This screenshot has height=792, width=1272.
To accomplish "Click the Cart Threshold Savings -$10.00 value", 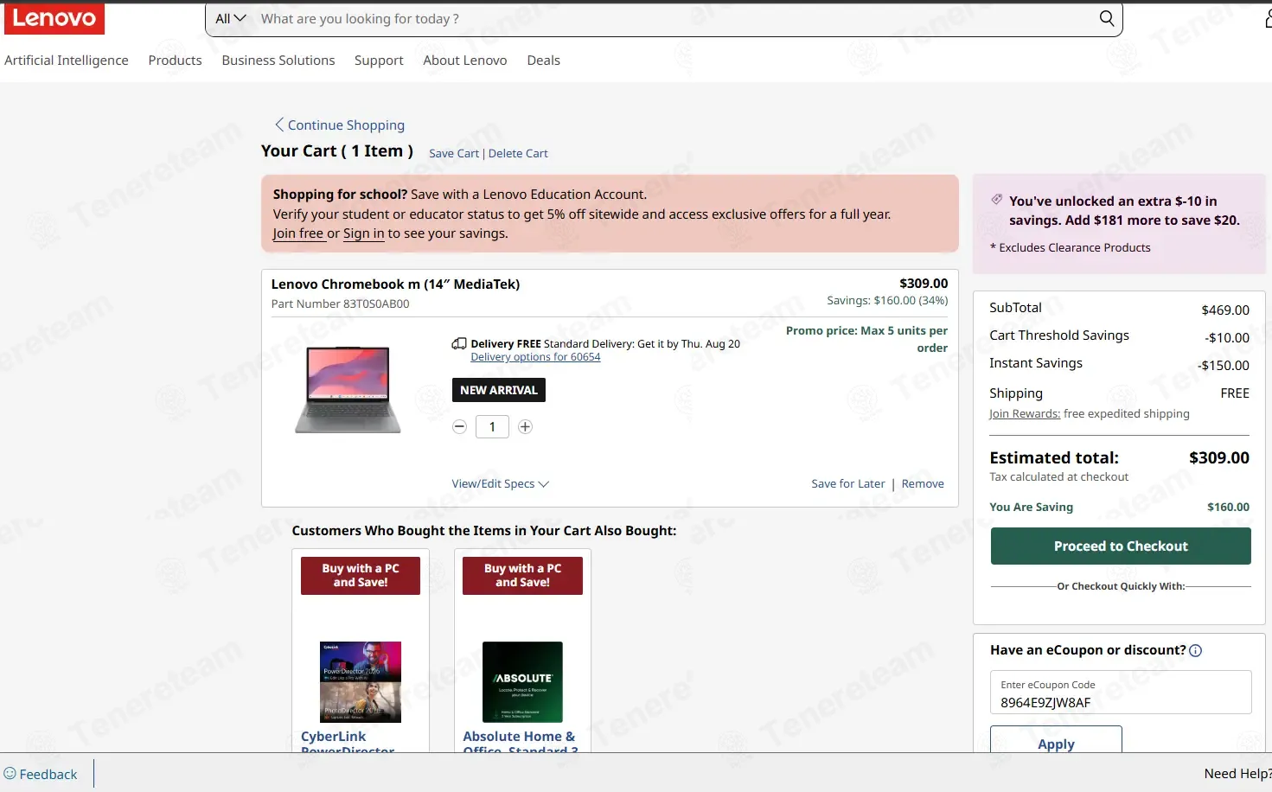I will tap(1227, 337).
